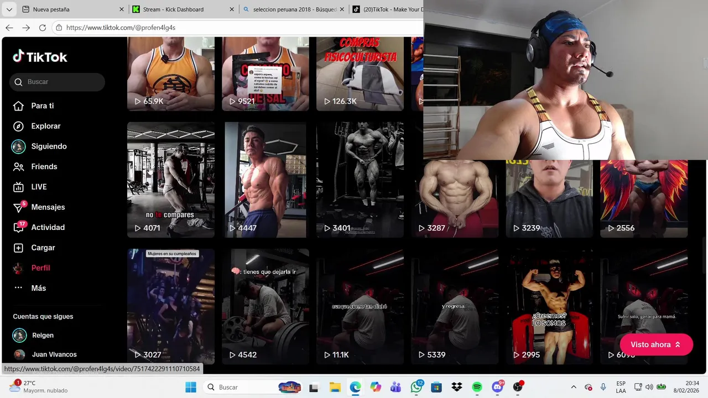Open the video with 3401 views

[360, 180]
